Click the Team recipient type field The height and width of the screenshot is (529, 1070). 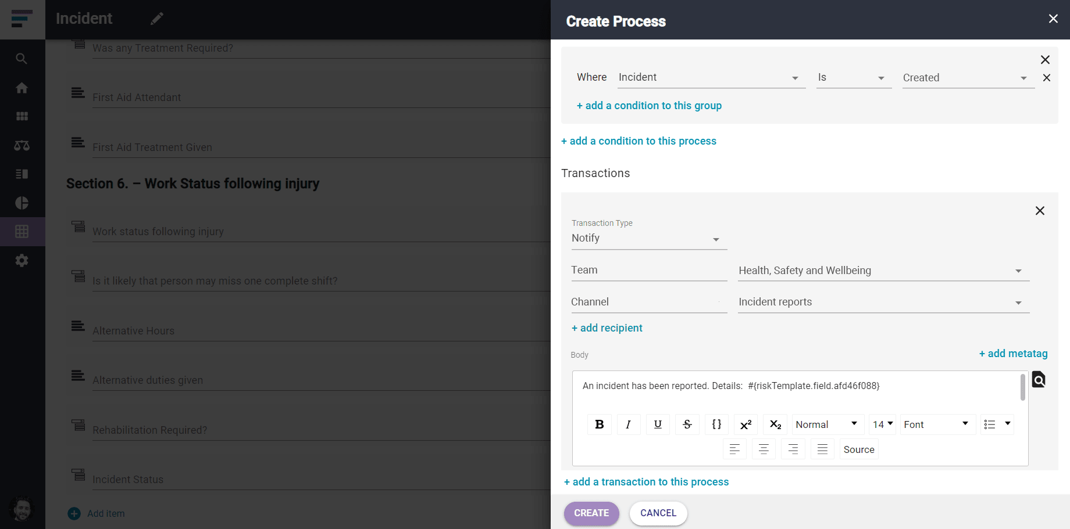(x=649, y=271)
